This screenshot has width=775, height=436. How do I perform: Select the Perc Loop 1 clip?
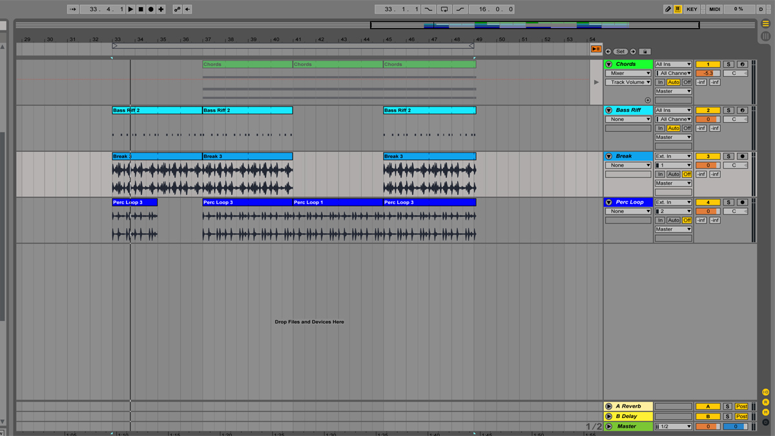point(338,202)
